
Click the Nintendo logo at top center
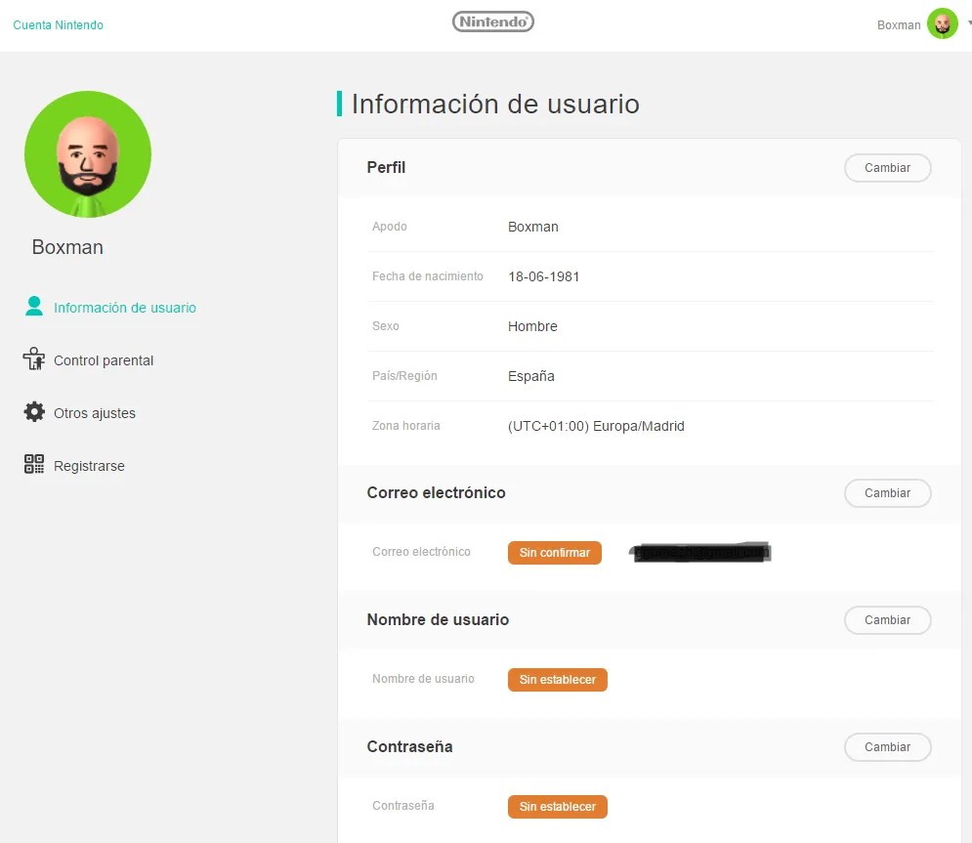(x=492, y=21)
